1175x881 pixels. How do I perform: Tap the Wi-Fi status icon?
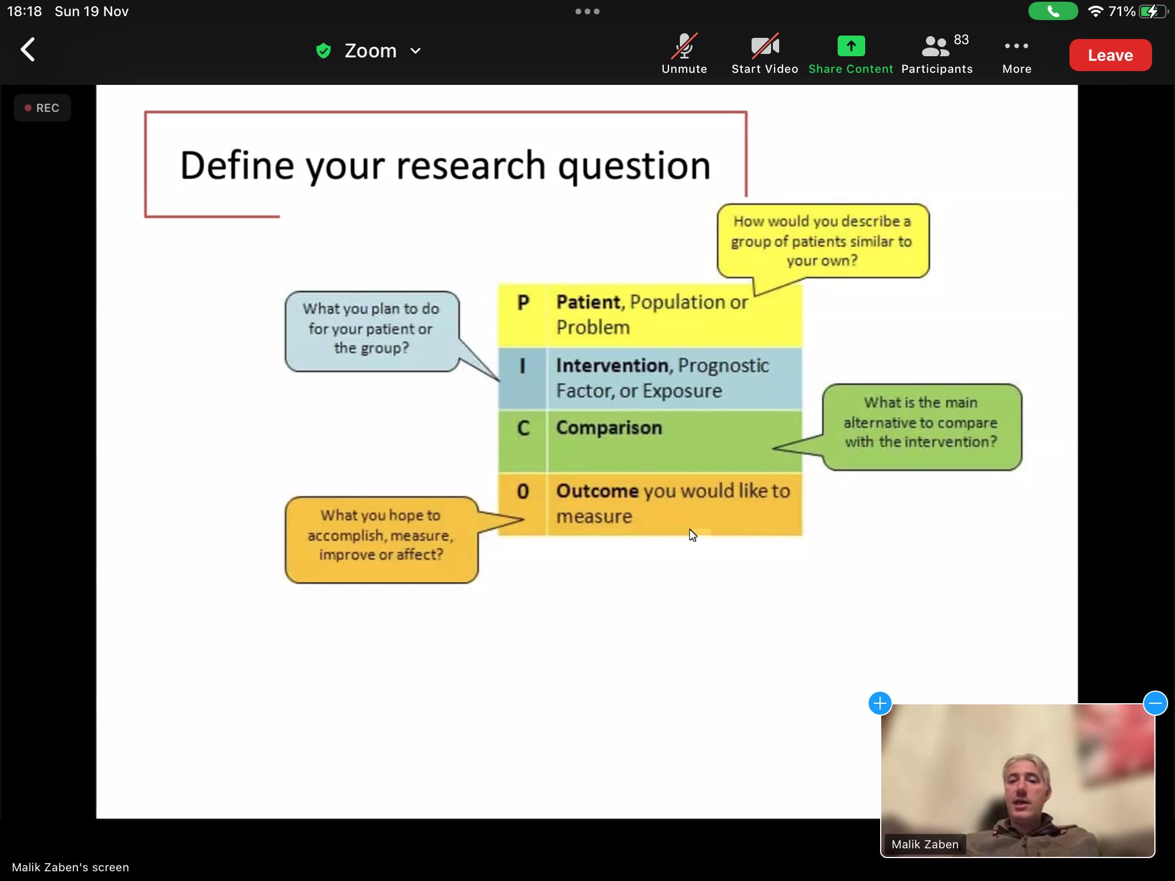[1095, 11]
